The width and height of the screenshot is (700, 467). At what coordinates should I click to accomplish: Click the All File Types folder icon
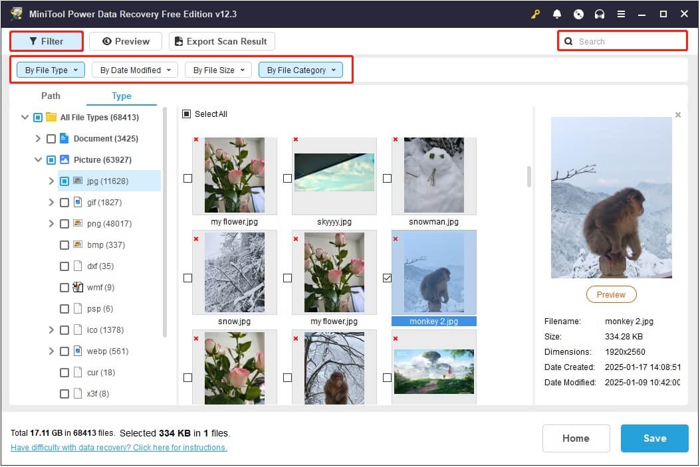point(51,118)
